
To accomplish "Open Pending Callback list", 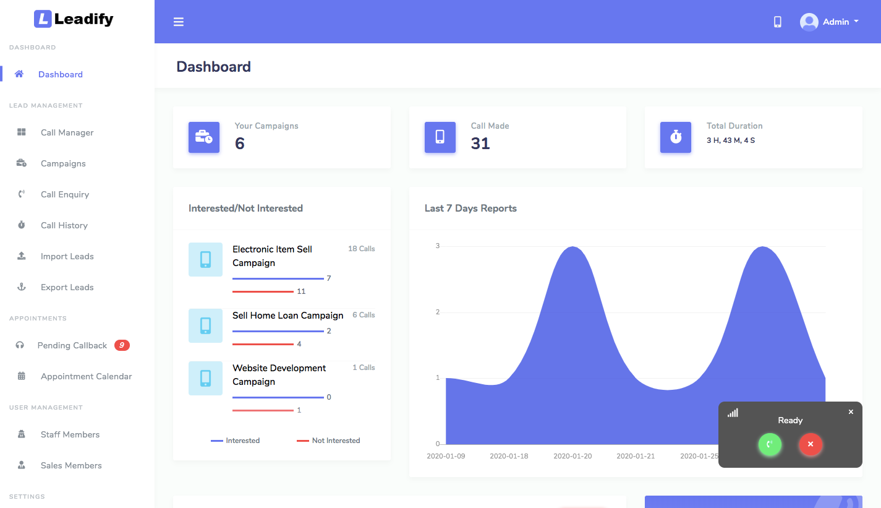I will 72,345.
